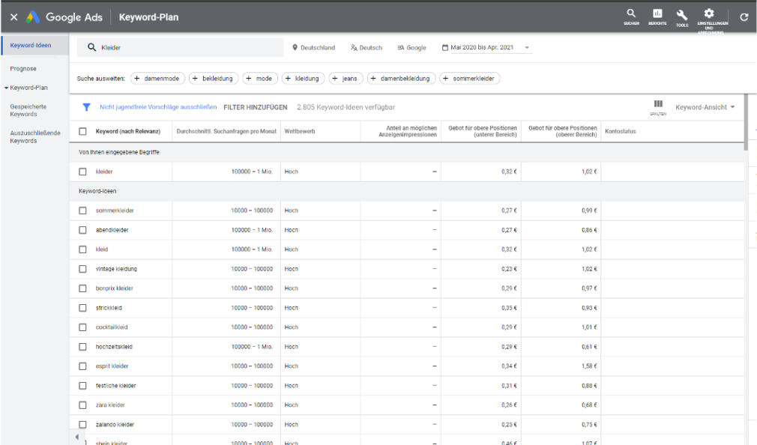Collapse the Keyword-Plan sidebar section

tap(6, 88)
